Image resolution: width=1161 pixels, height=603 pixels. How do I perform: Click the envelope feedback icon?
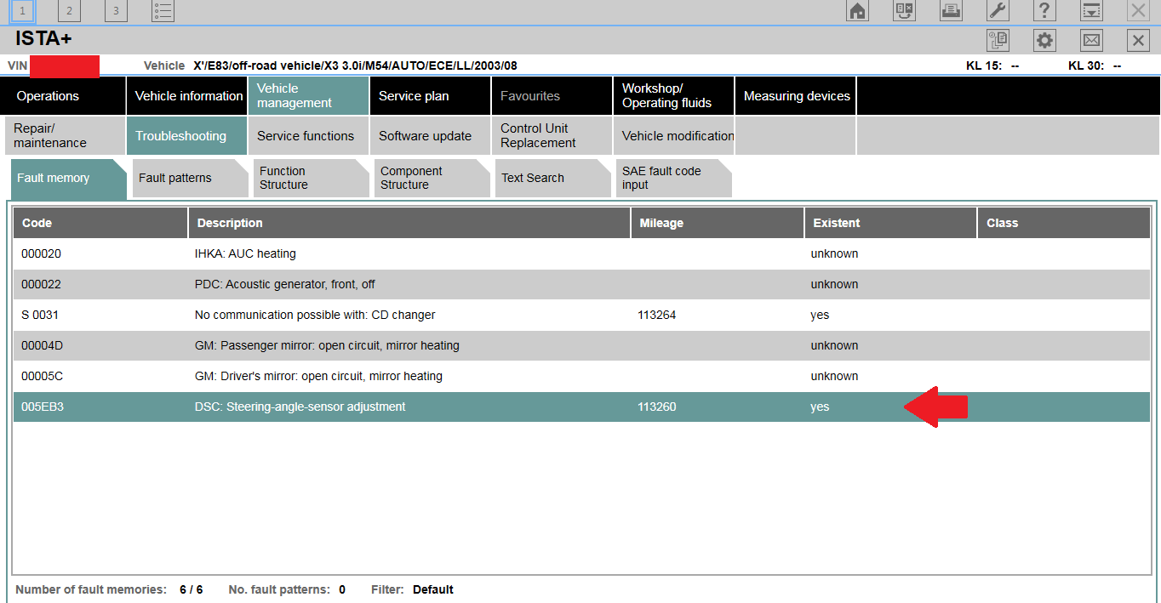[x=1091, y=40]
